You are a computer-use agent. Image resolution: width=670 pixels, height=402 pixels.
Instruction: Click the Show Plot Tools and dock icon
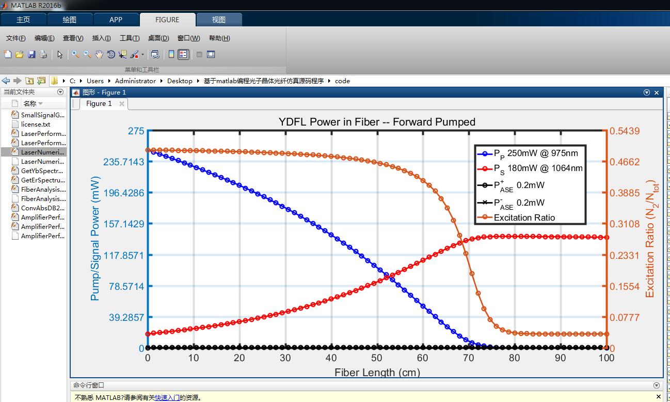click(x=211, y=54)
